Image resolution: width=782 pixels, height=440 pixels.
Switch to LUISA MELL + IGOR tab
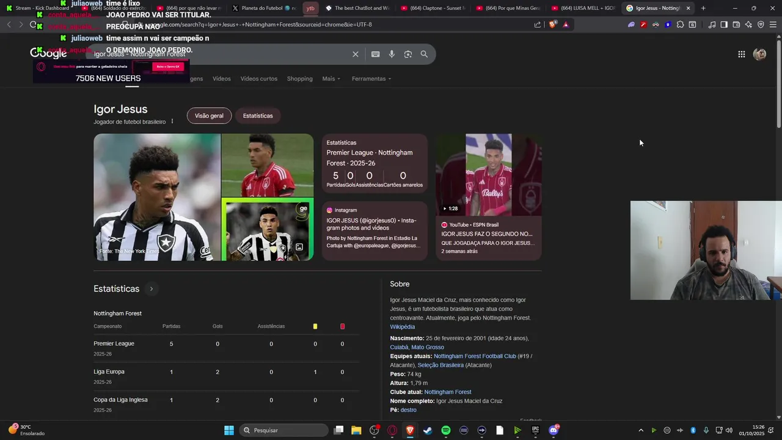583,8
